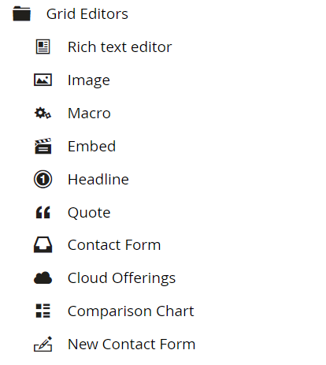The width and height of the screenshot is (326, 365).
Task: Click the Grid Editors folder icon
Action: tap(22, 13)
